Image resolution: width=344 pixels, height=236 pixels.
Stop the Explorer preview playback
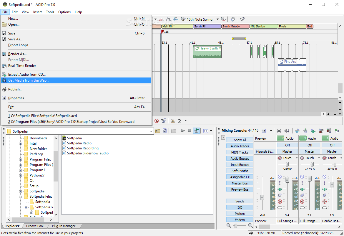[x=190, y=131]
